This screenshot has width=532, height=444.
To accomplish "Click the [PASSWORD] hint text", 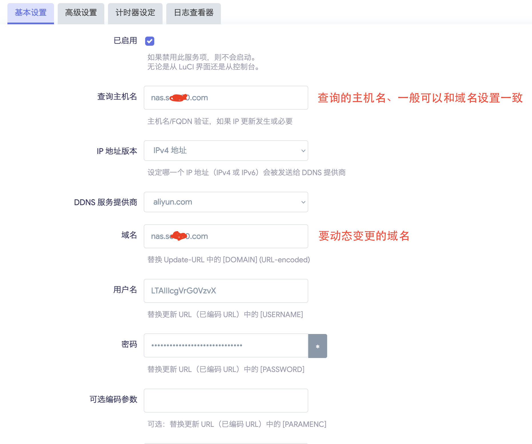I will (226, 369).
